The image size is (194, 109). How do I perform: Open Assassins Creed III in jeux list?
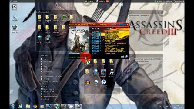click(x=48, y=89)
